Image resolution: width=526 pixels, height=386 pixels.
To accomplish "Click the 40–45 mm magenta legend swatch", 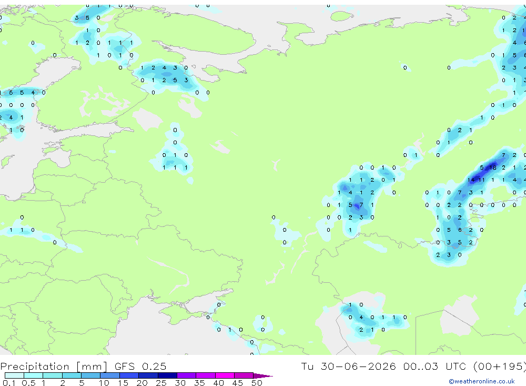I will pyautogui.click(x=225, y=375).
